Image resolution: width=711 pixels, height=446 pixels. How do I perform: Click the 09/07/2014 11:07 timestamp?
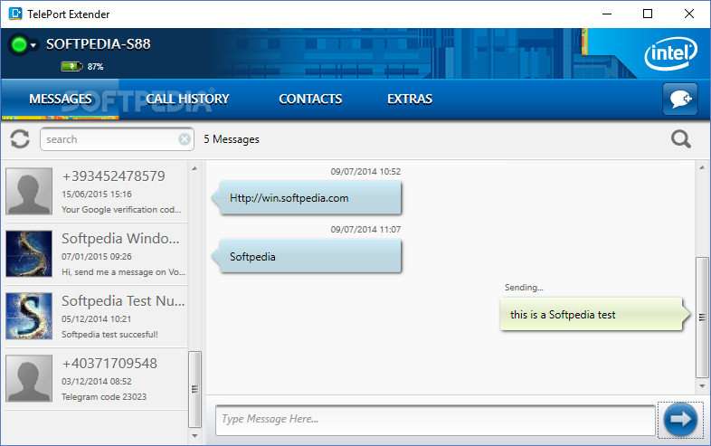(365, 230)
